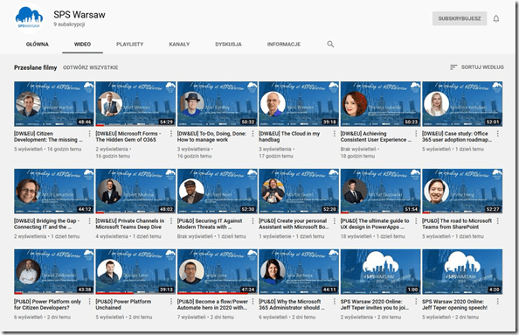Image resolution: width=519 pixels, height=335 pixels.
Task: Open options menu for road to Microsoft Teams video
Action: coord(498,220)
